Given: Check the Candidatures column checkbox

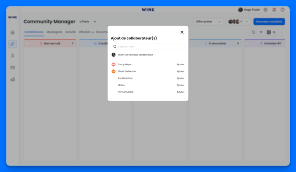Looking at the screenshot, I should pyautogui.click(x=82, y=44).
